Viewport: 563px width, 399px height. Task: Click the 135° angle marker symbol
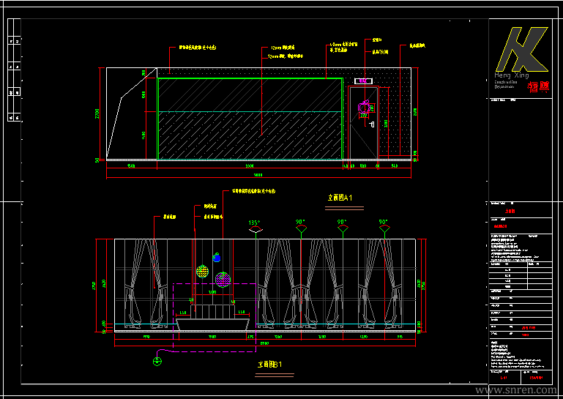click(256, 229)
